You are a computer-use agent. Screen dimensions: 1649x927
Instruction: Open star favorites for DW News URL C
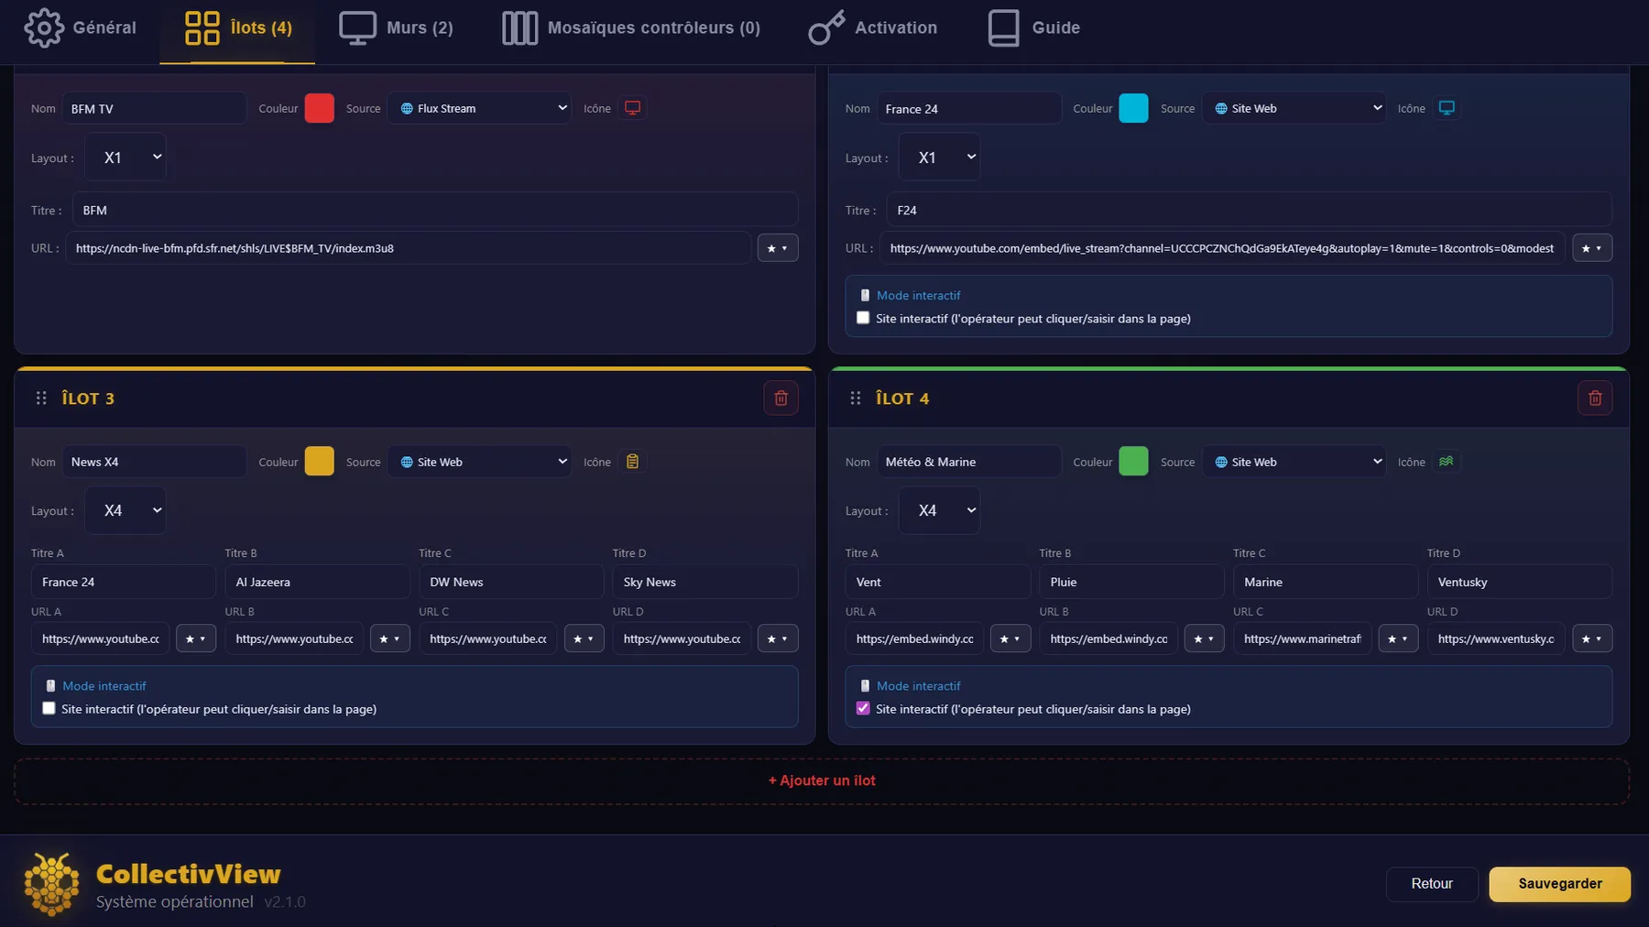[584, 638]
